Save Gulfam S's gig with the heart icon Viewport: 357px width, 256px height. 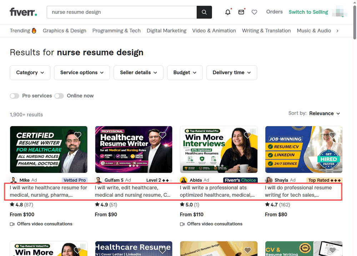(162, 135)
